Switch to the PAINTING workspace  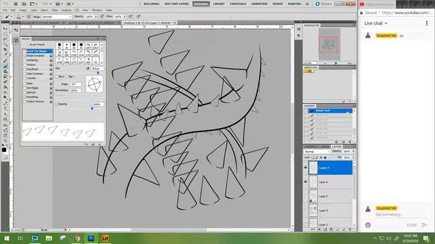294,4
